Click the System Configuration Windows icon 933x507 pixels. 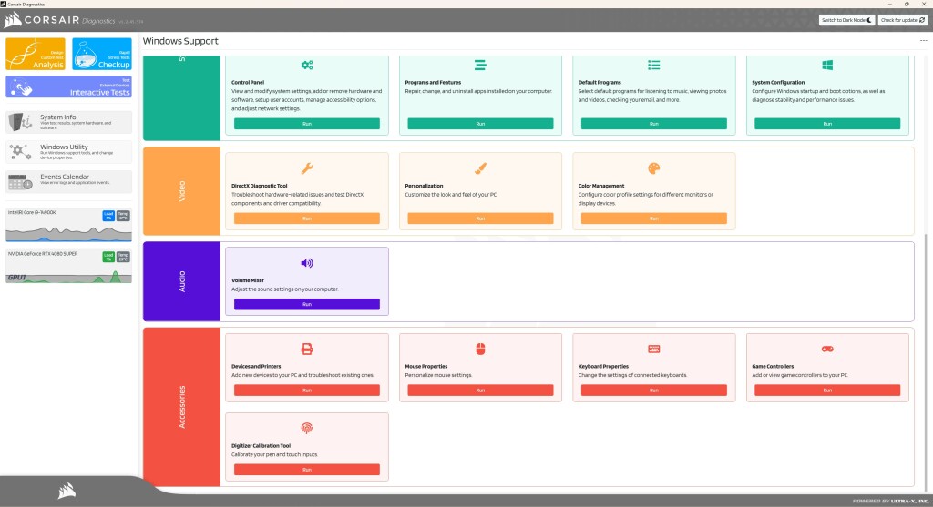827,65
